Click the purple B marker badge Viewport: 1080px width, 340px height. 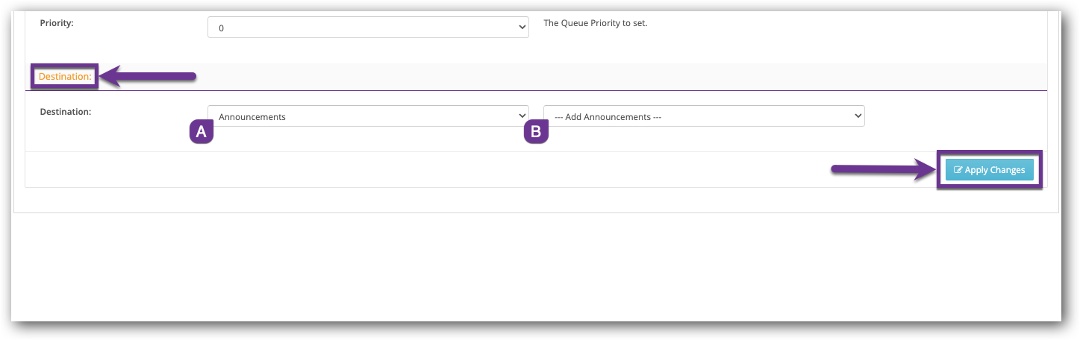tap(536, 132)
